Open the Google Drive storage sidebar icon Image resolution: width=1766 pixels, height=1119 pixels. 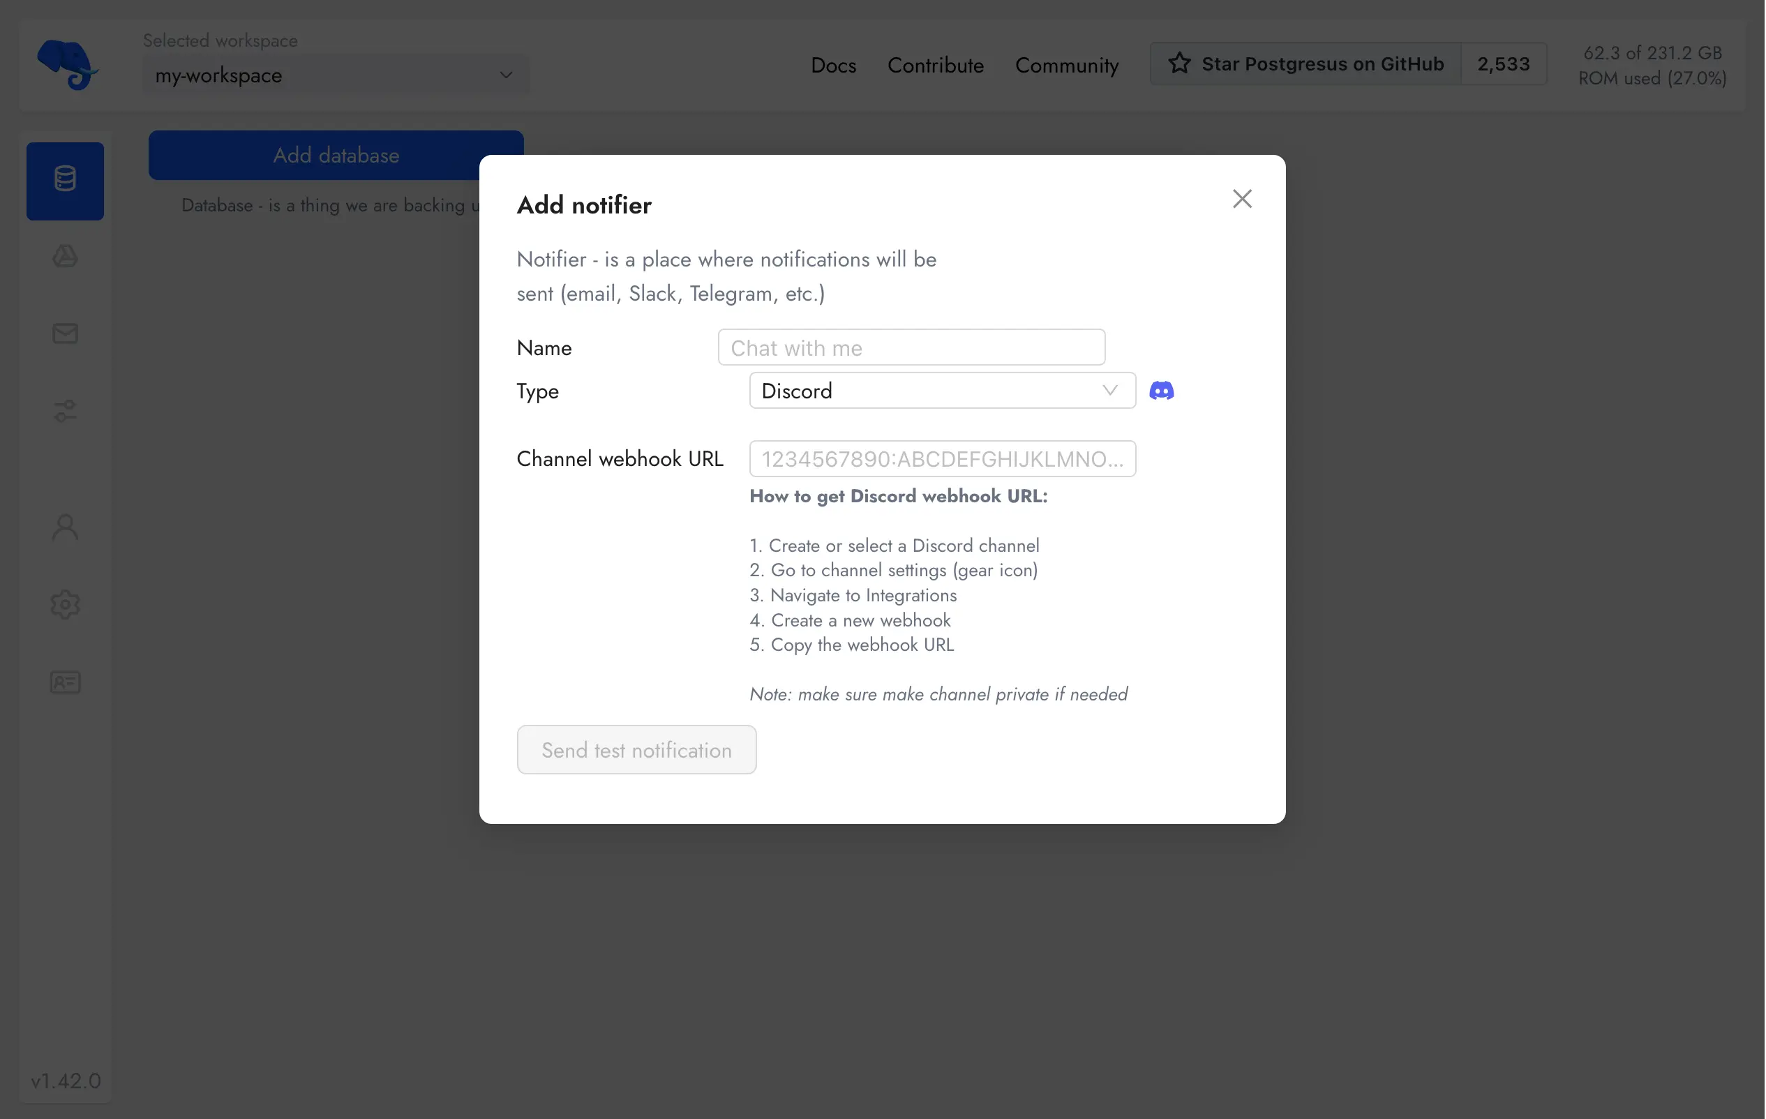64,256
